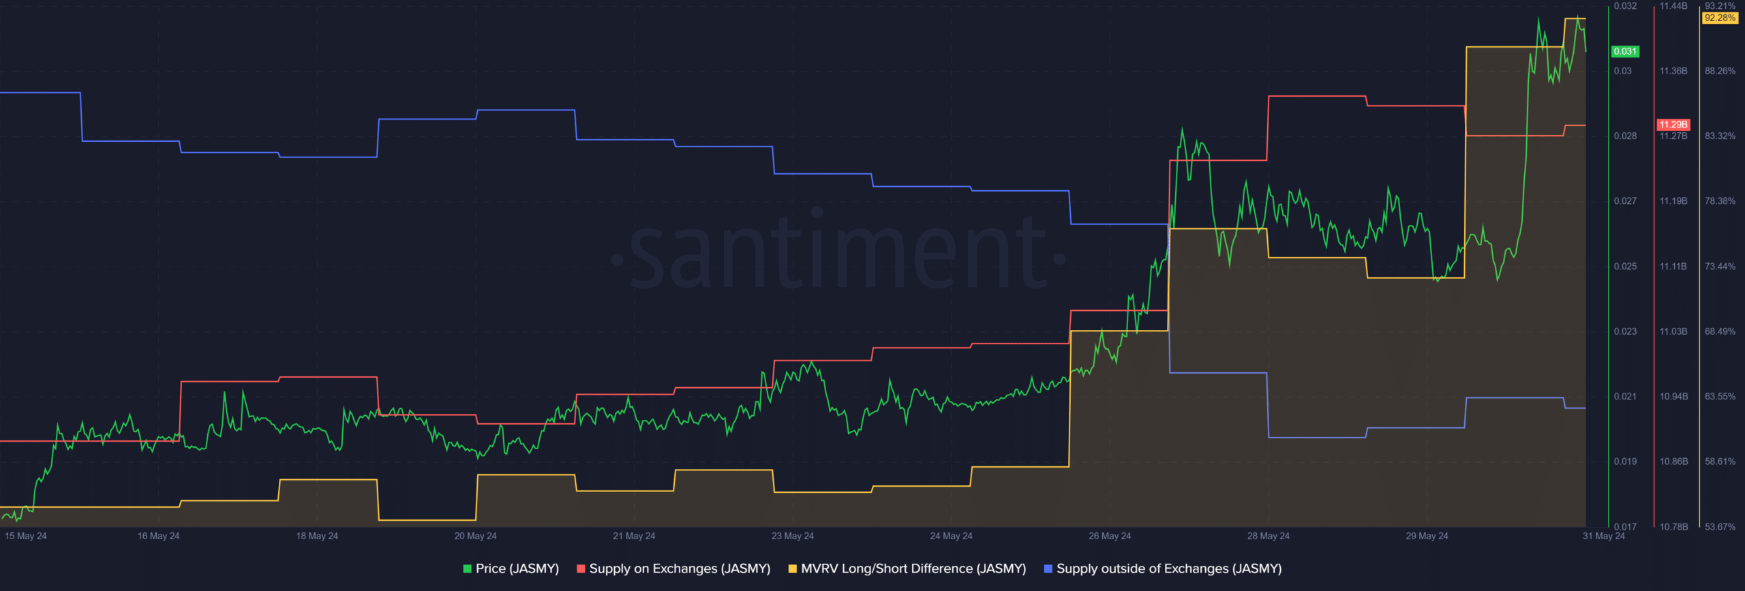This screenshot has width=1745, height=591.
Task: Click the 0.019 price axis label
Action: tap(1625, 461)
